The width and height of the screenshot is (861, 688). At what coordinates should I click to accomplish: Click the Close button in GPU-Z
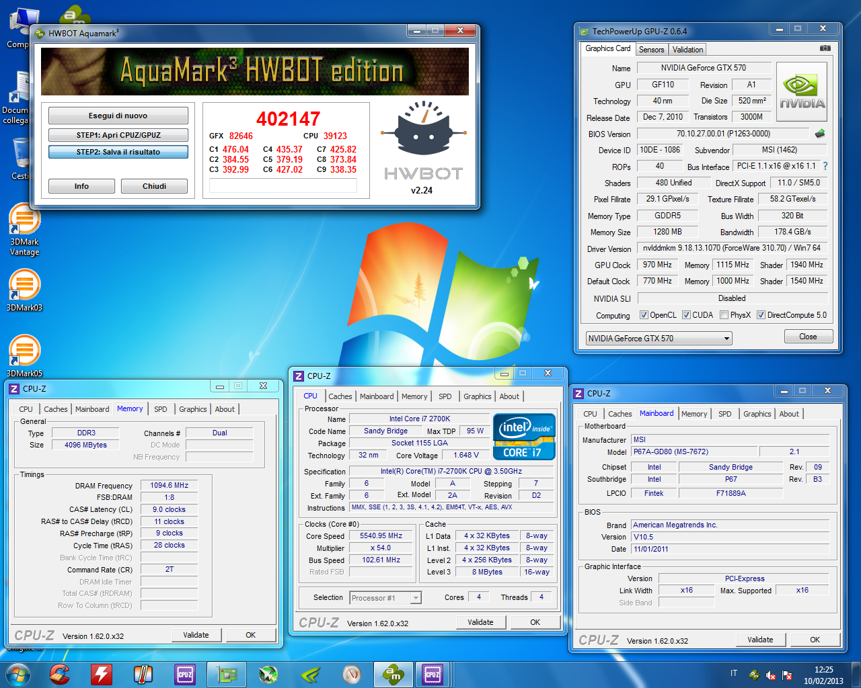coord(808,337)
